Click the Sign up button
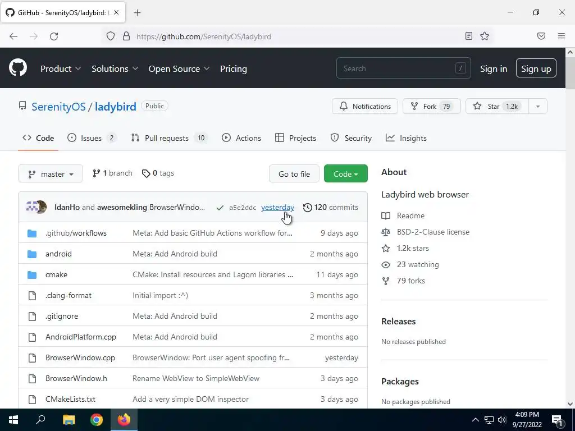 coord(536,68)
